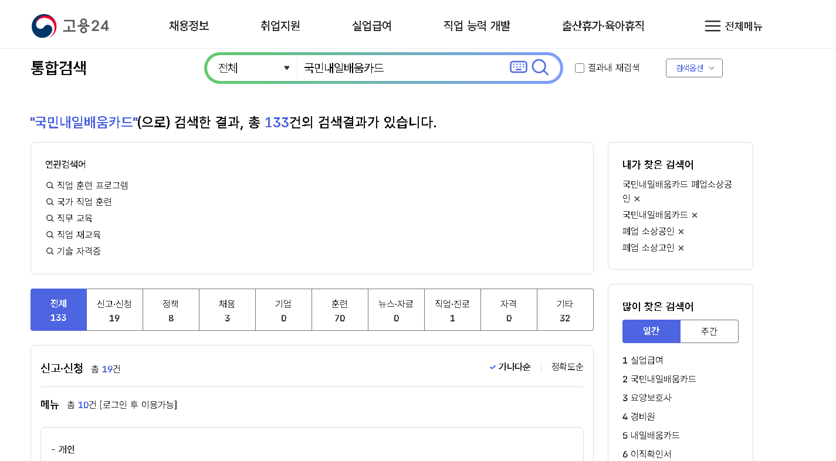Remove '폐업 소상공인' recent search with X

coord(681,232)
